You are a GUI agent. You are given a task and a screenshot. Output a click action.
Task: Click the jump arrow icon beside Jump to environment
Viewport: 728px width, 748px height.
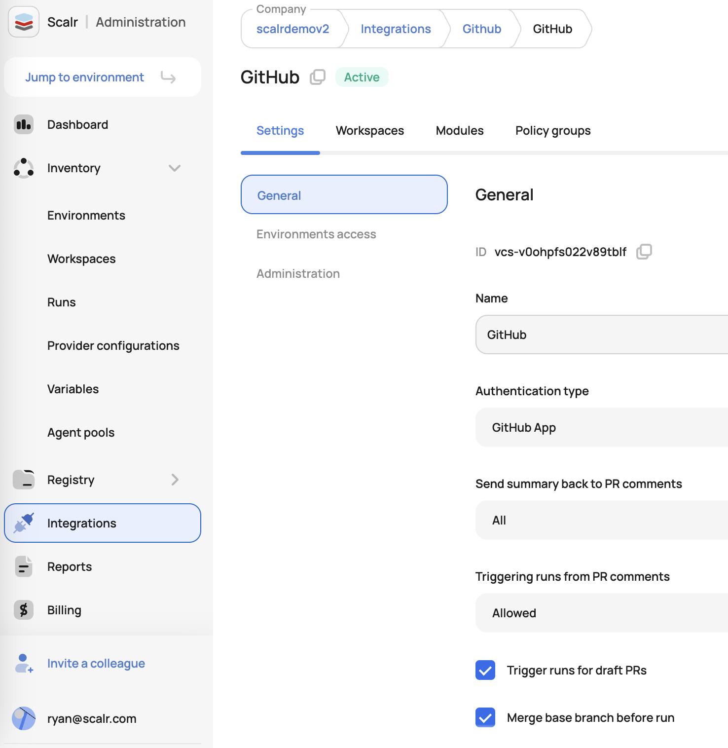point(168,77)
